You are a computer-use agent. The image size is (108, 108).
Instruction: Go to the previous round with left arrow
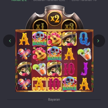pos(9,41)
